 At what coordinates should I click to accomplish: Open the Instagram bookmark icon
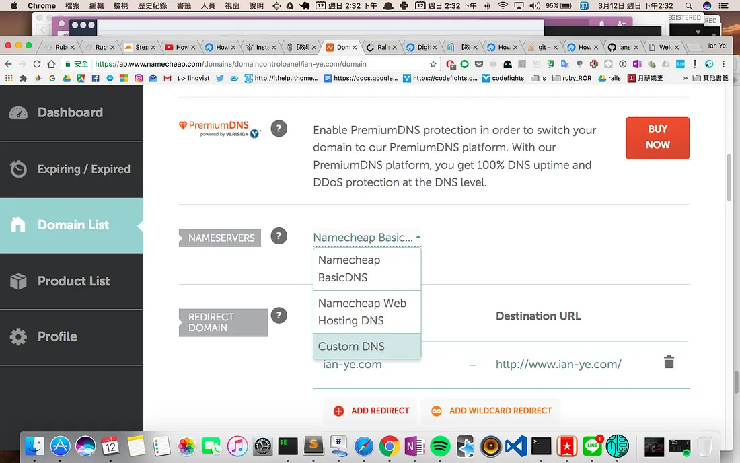139,78
